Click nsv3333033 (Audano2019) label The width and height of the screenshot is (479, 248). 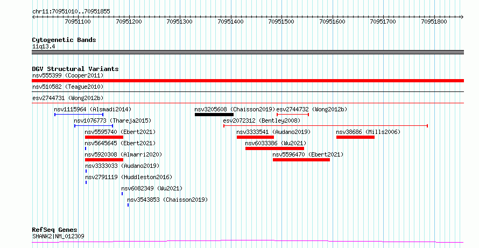coord(122,166)
